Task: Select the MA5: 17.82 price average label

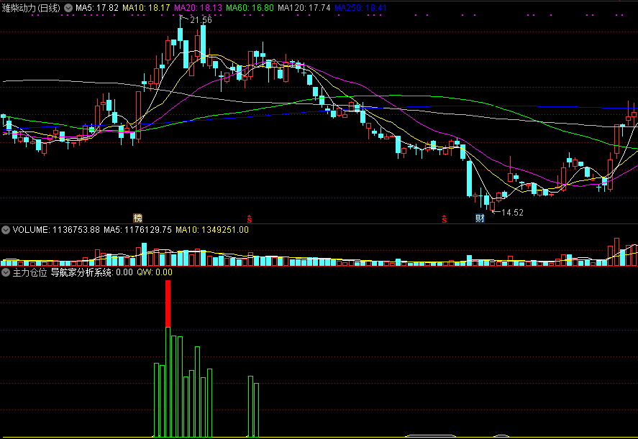Action: tap(97, 8)
